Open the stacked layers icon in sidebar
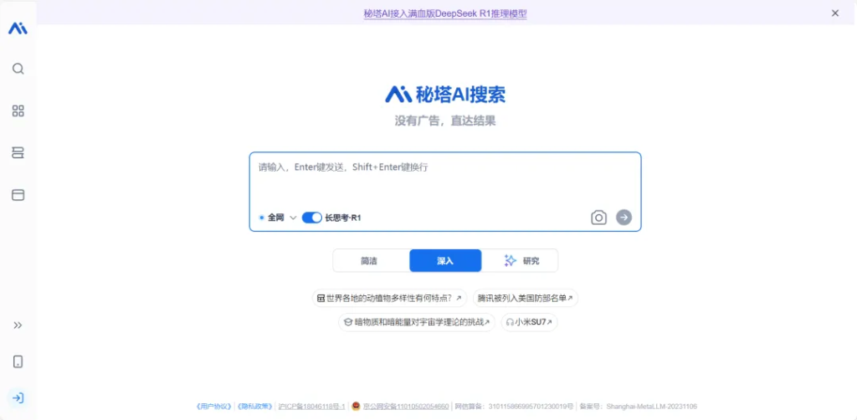The image size is (857, 420). coord(18,153)
